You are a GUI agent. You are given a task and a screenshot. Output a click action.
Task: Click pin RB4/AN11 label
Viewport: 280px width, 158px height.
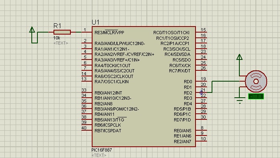click(x=105, y=114)
